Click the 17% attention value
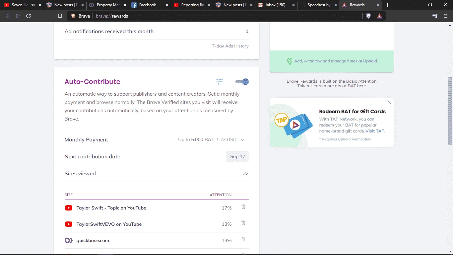This screenshot has height=255, width=453. pos(227,208)
